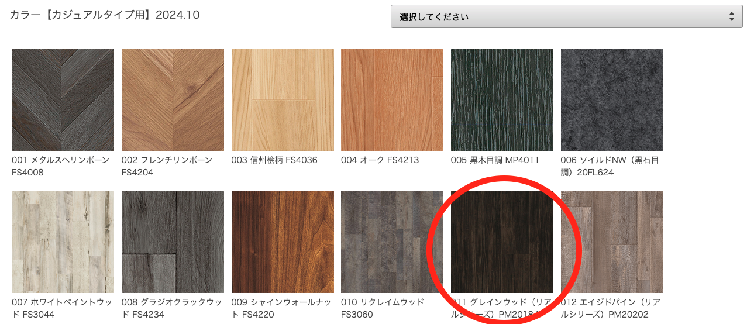Click the 004 オーク FS4213 caption

point(380,160)
